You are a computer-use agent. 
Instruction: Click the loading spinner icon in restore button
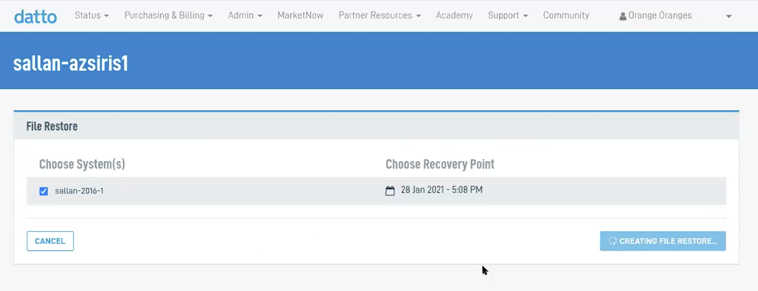pos(612,241)
